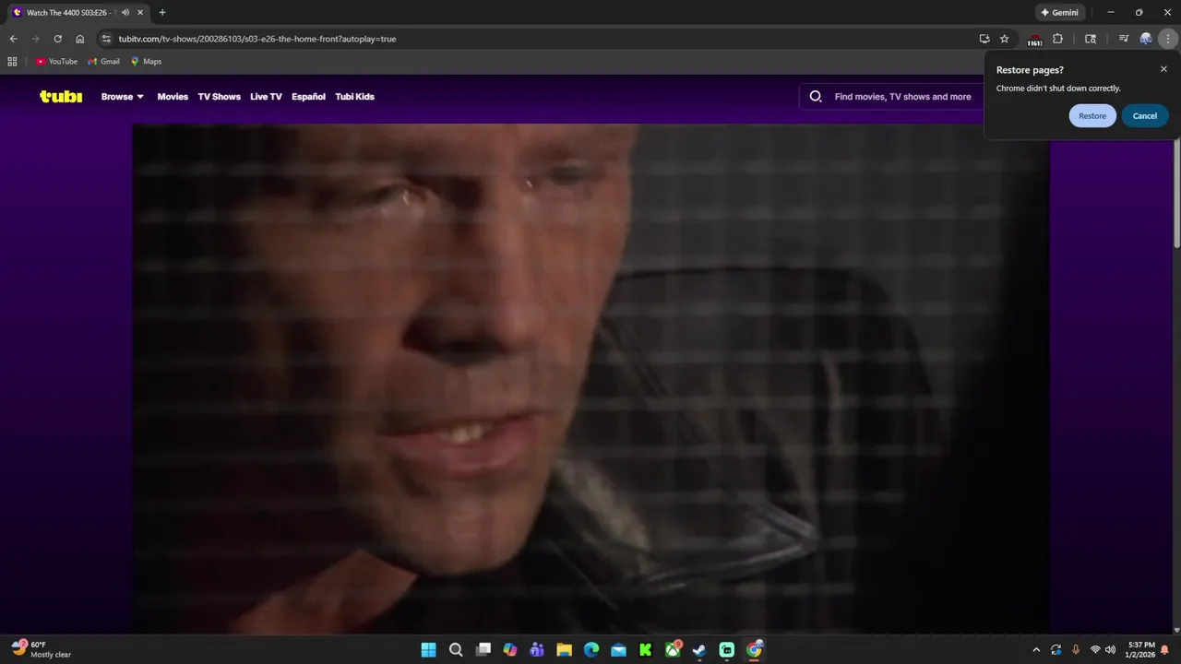Open Chrome profile avatar

[1146, 39]
